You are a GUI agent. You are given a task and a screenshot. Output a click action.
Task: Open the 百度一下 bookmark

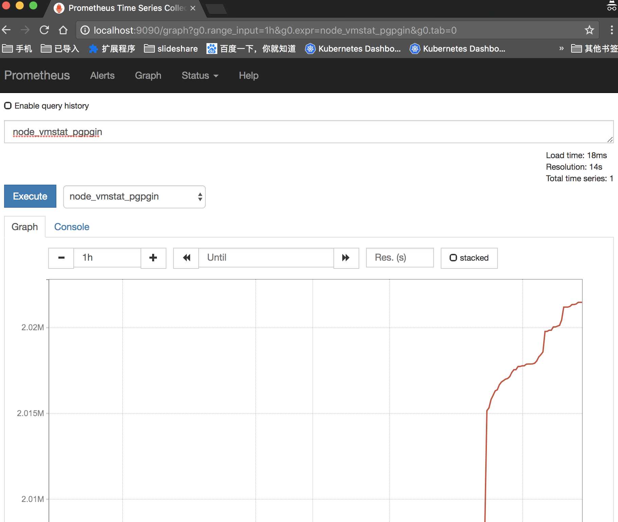pyautogui.click(x=251, y=49)
